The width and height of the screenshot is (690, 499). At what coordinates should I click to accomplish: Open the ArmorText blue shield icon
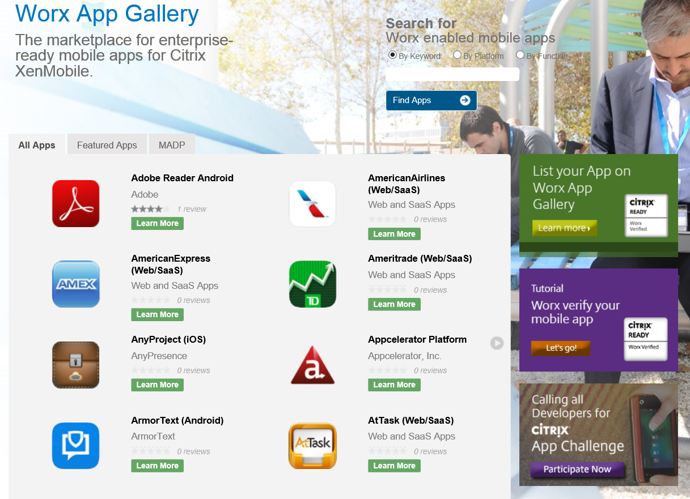pos(75,446)
